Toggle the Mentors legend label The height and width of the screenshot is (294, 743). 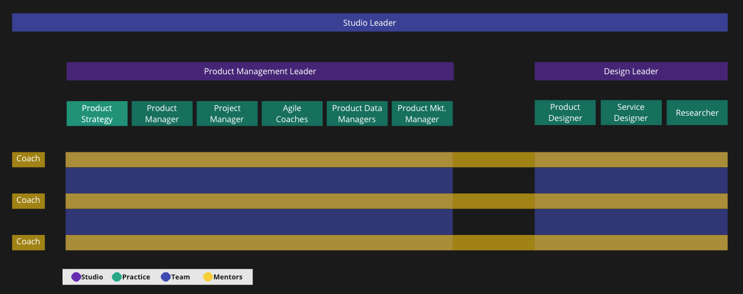228,277
